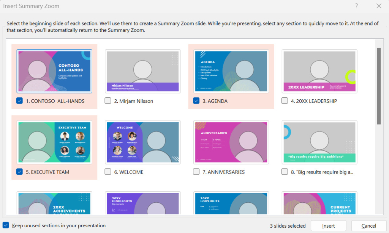Click the EXECUTIVE TEAM slide preview
Screen dimensions: 389x233
click(54, 142)
